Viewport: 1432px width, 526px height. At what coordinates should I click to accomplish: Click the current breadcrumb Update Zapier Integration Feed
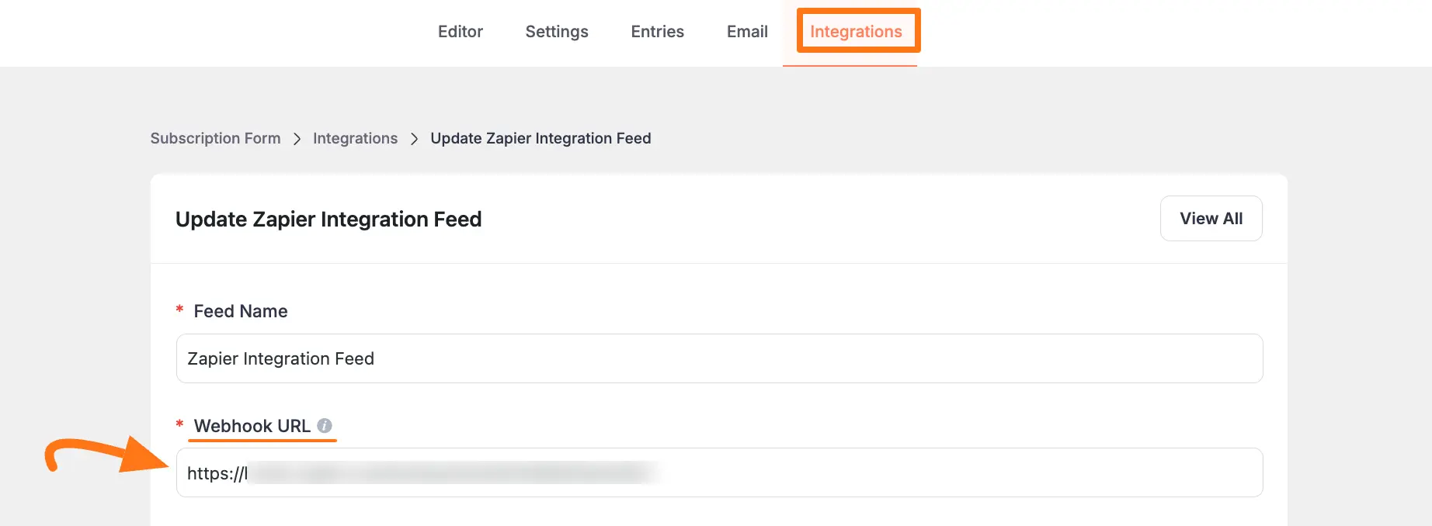540,138
